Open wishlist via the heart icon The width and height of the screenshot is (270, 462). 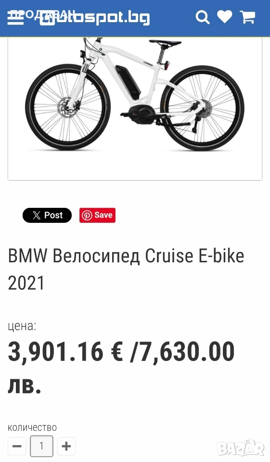tap(225, 17)
